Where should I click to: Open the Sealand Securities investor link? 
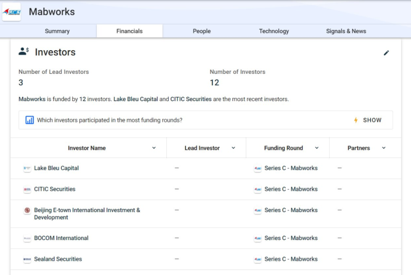(58, 259)
